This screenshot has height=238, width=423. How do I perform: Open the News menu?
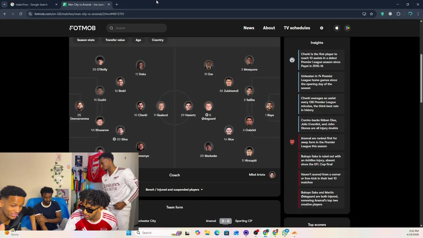[x=249, y=28]
